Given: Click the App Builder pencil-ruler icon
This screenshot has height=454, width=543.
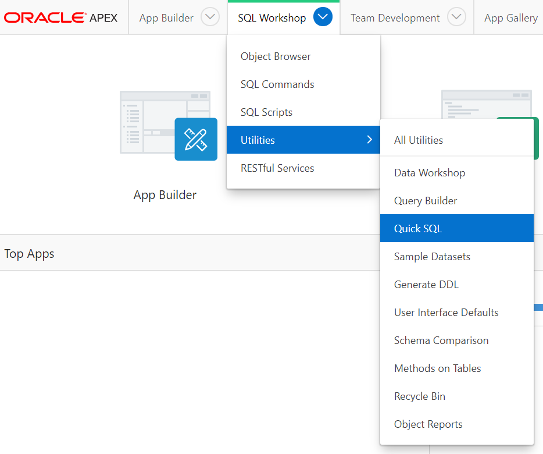Looking at the screenshot, I should click(x=196, y=139).
